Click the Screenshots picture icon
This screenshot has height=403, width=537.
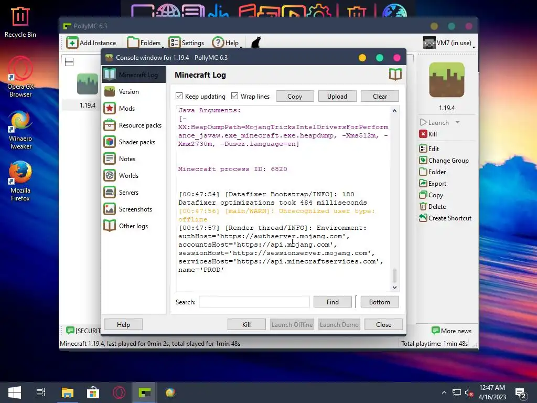tap(110, 209)
